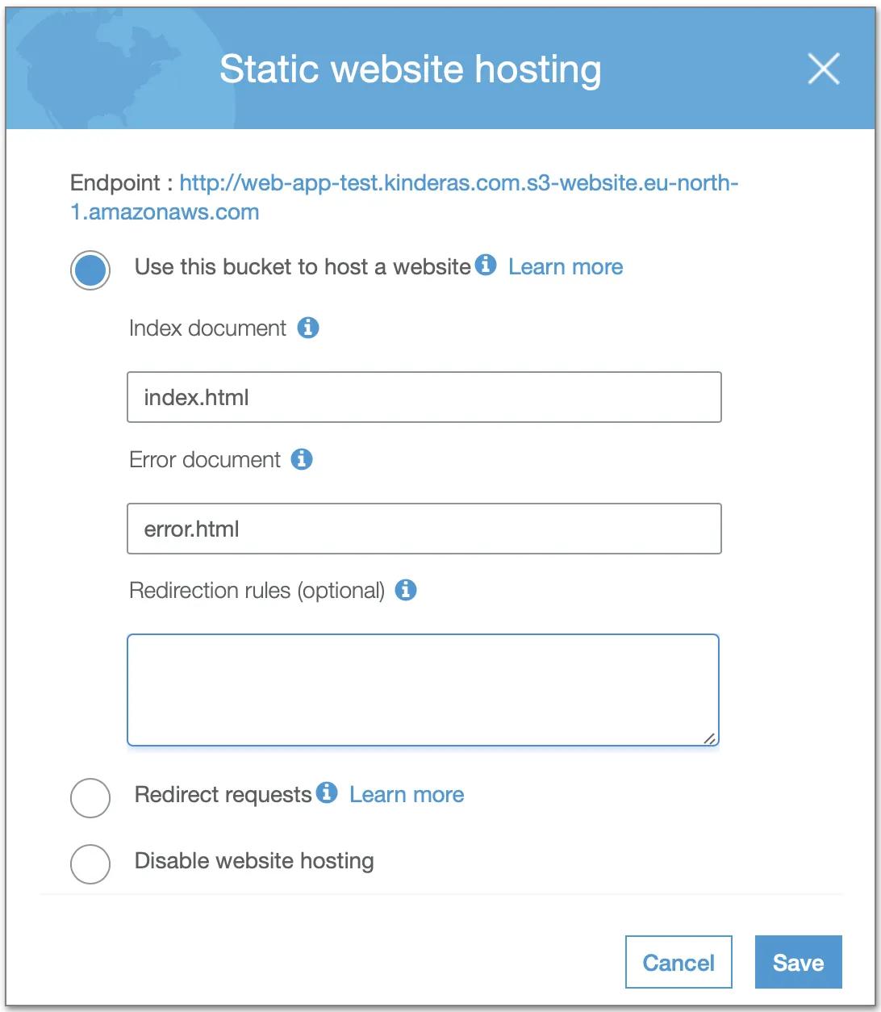Open the Index document info tooltip

(307, 328)
